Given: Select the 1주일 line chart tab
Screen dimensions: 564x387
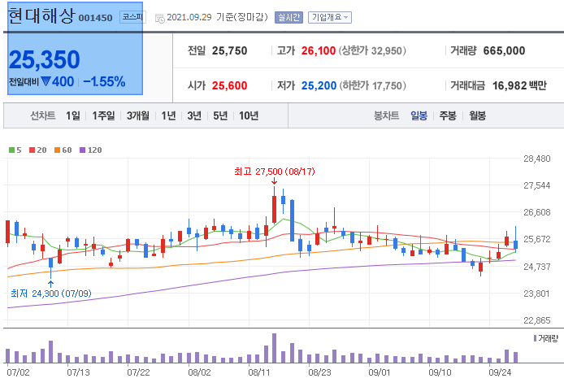Looking at the screenshot, I should (x=103, y=115).
